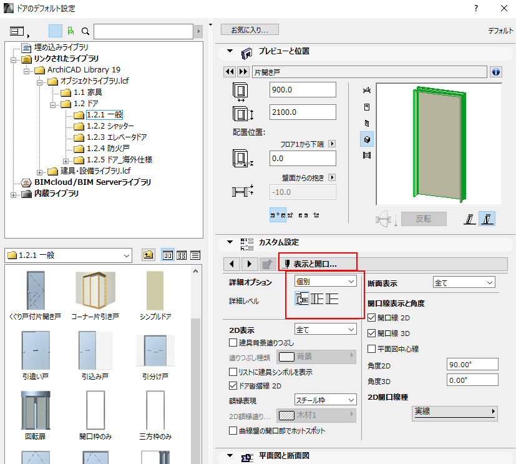Go to previous door type with rewind arrows
The height and width of the screenshot is (464, 516).
coord(230,72)
